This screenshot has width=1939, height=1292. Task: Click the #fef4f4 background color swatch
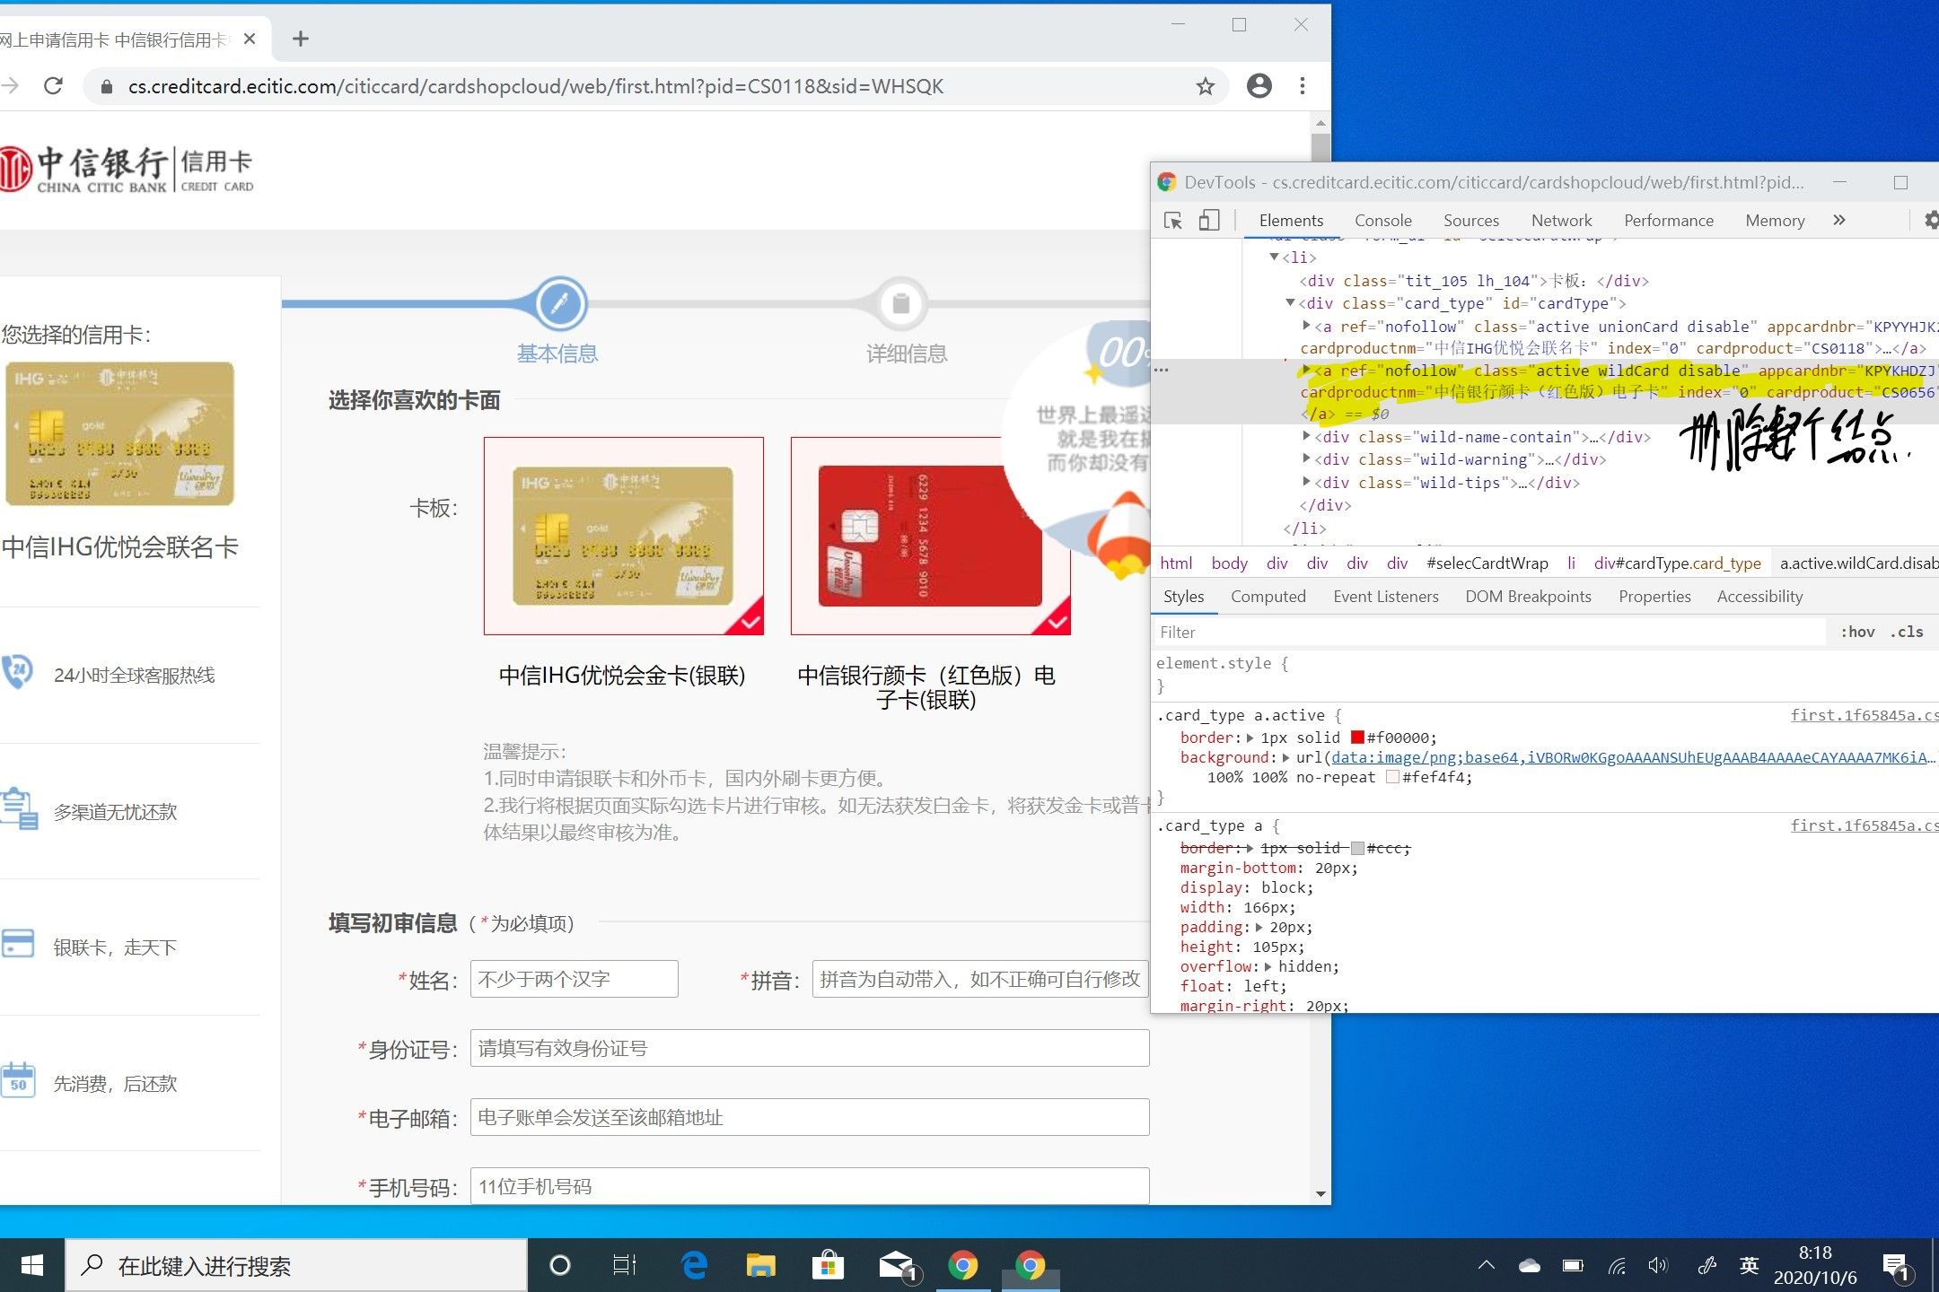pos(1392,777)
